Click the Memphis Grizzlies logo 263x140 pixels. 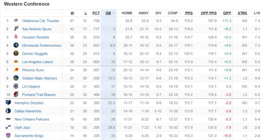(x=8, y=103)
